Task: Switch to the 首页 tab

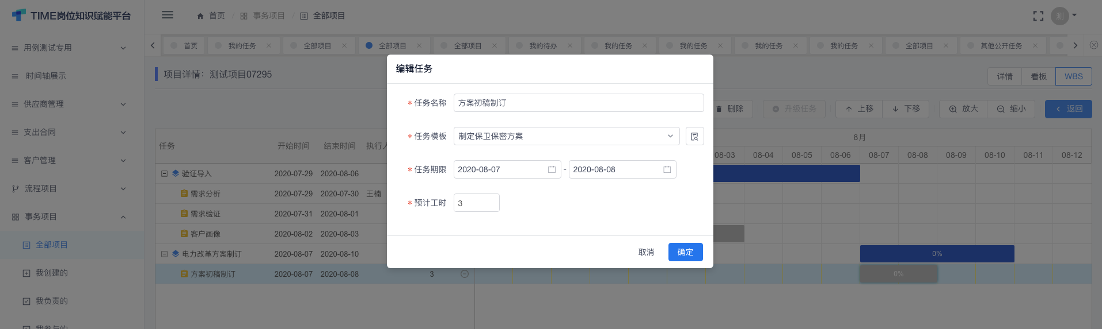Action: click(184, 46)
